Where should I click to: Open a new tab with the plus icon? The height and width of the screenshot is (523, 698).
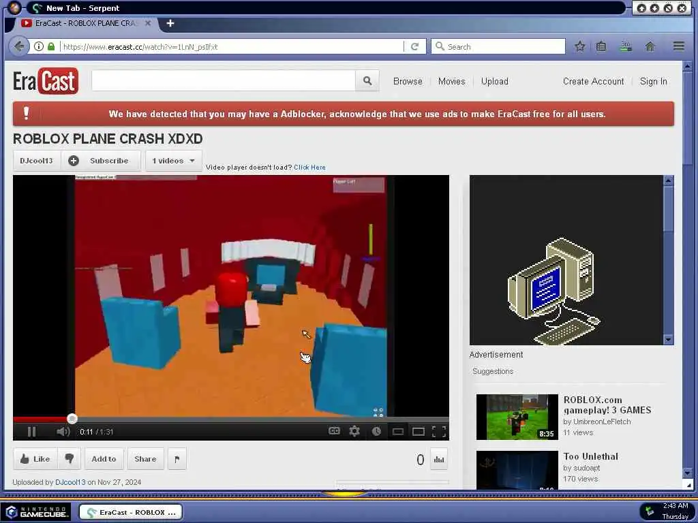point(170,23)
